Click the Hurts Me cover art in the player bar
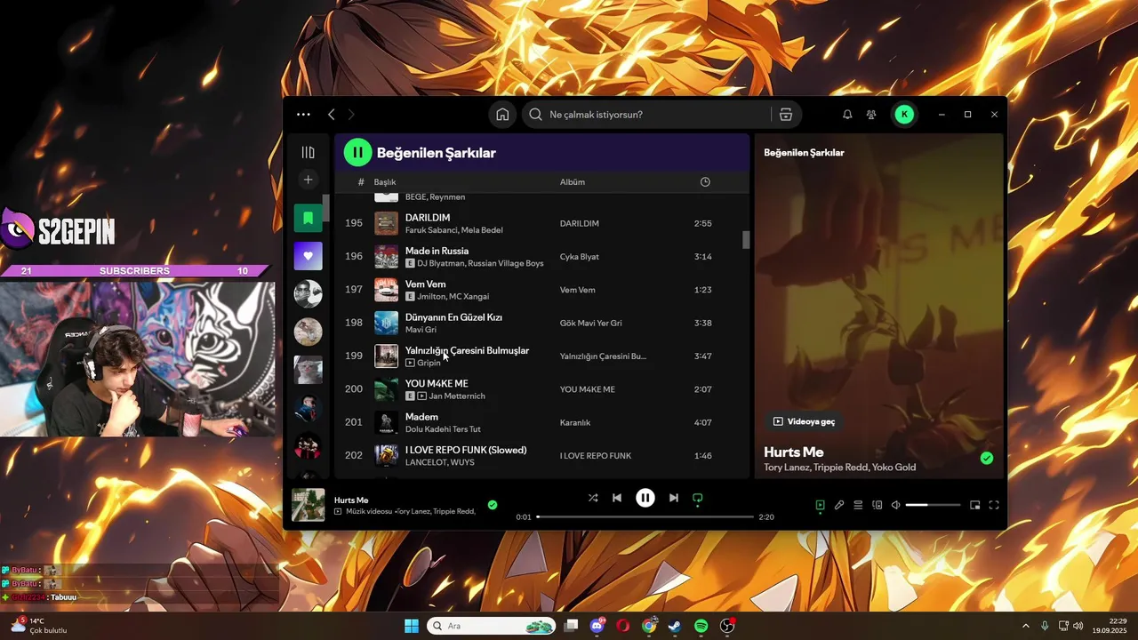Viewport: 1138px width, 640px height. (x=309, y=505)
